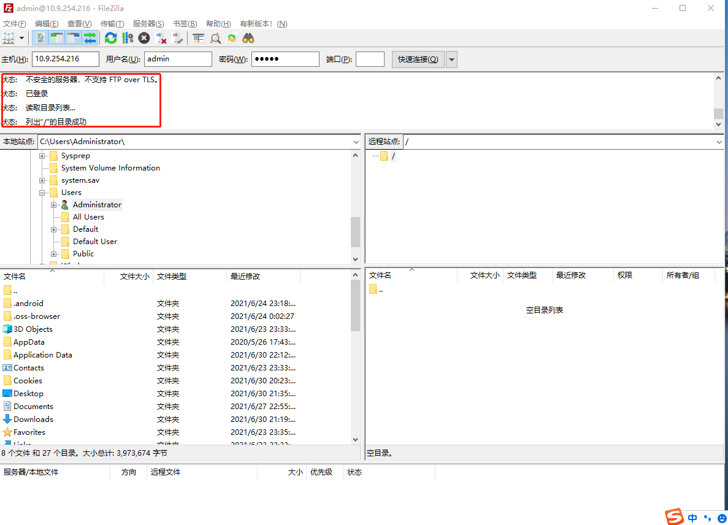Click the port input field
Viewport: 728px width, 525px height.
370,59
